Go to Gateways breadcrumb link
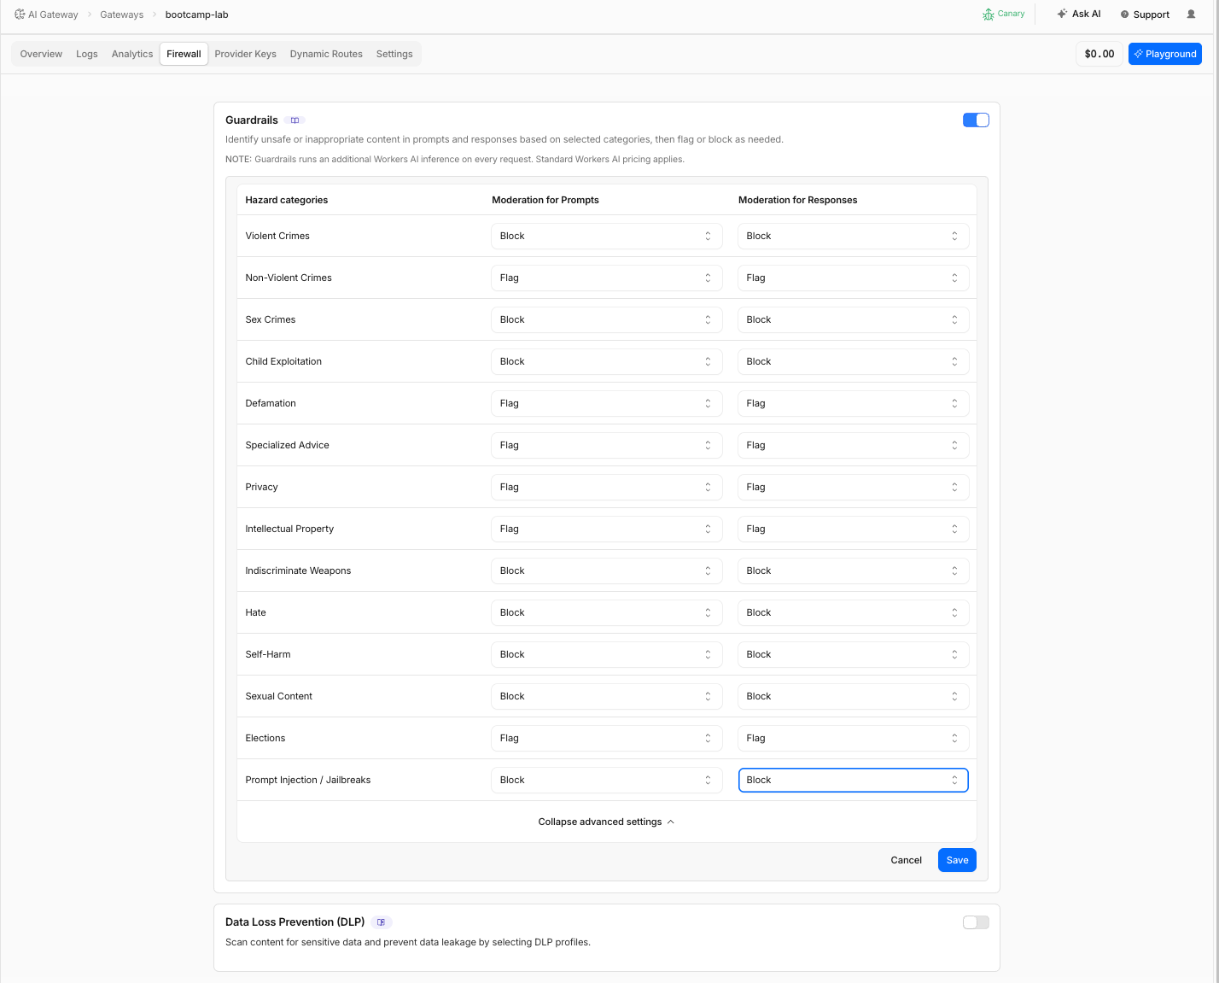 122,15
